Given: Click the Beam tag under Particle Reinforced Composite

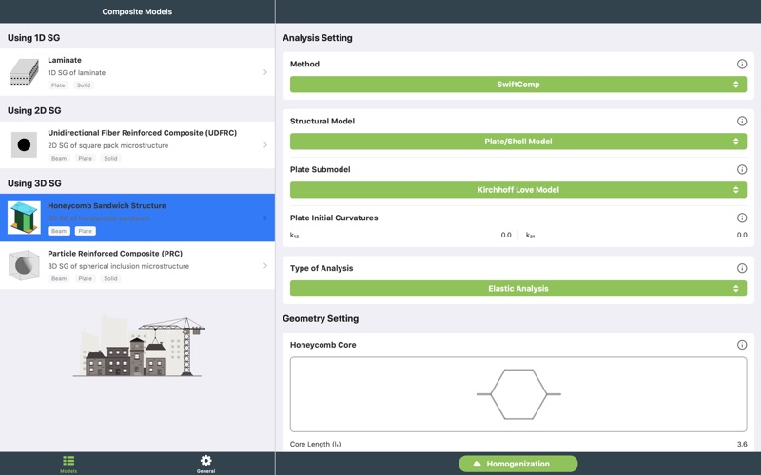Looking at the screenshot, I should pyautogui.click(x=59, y=278).
